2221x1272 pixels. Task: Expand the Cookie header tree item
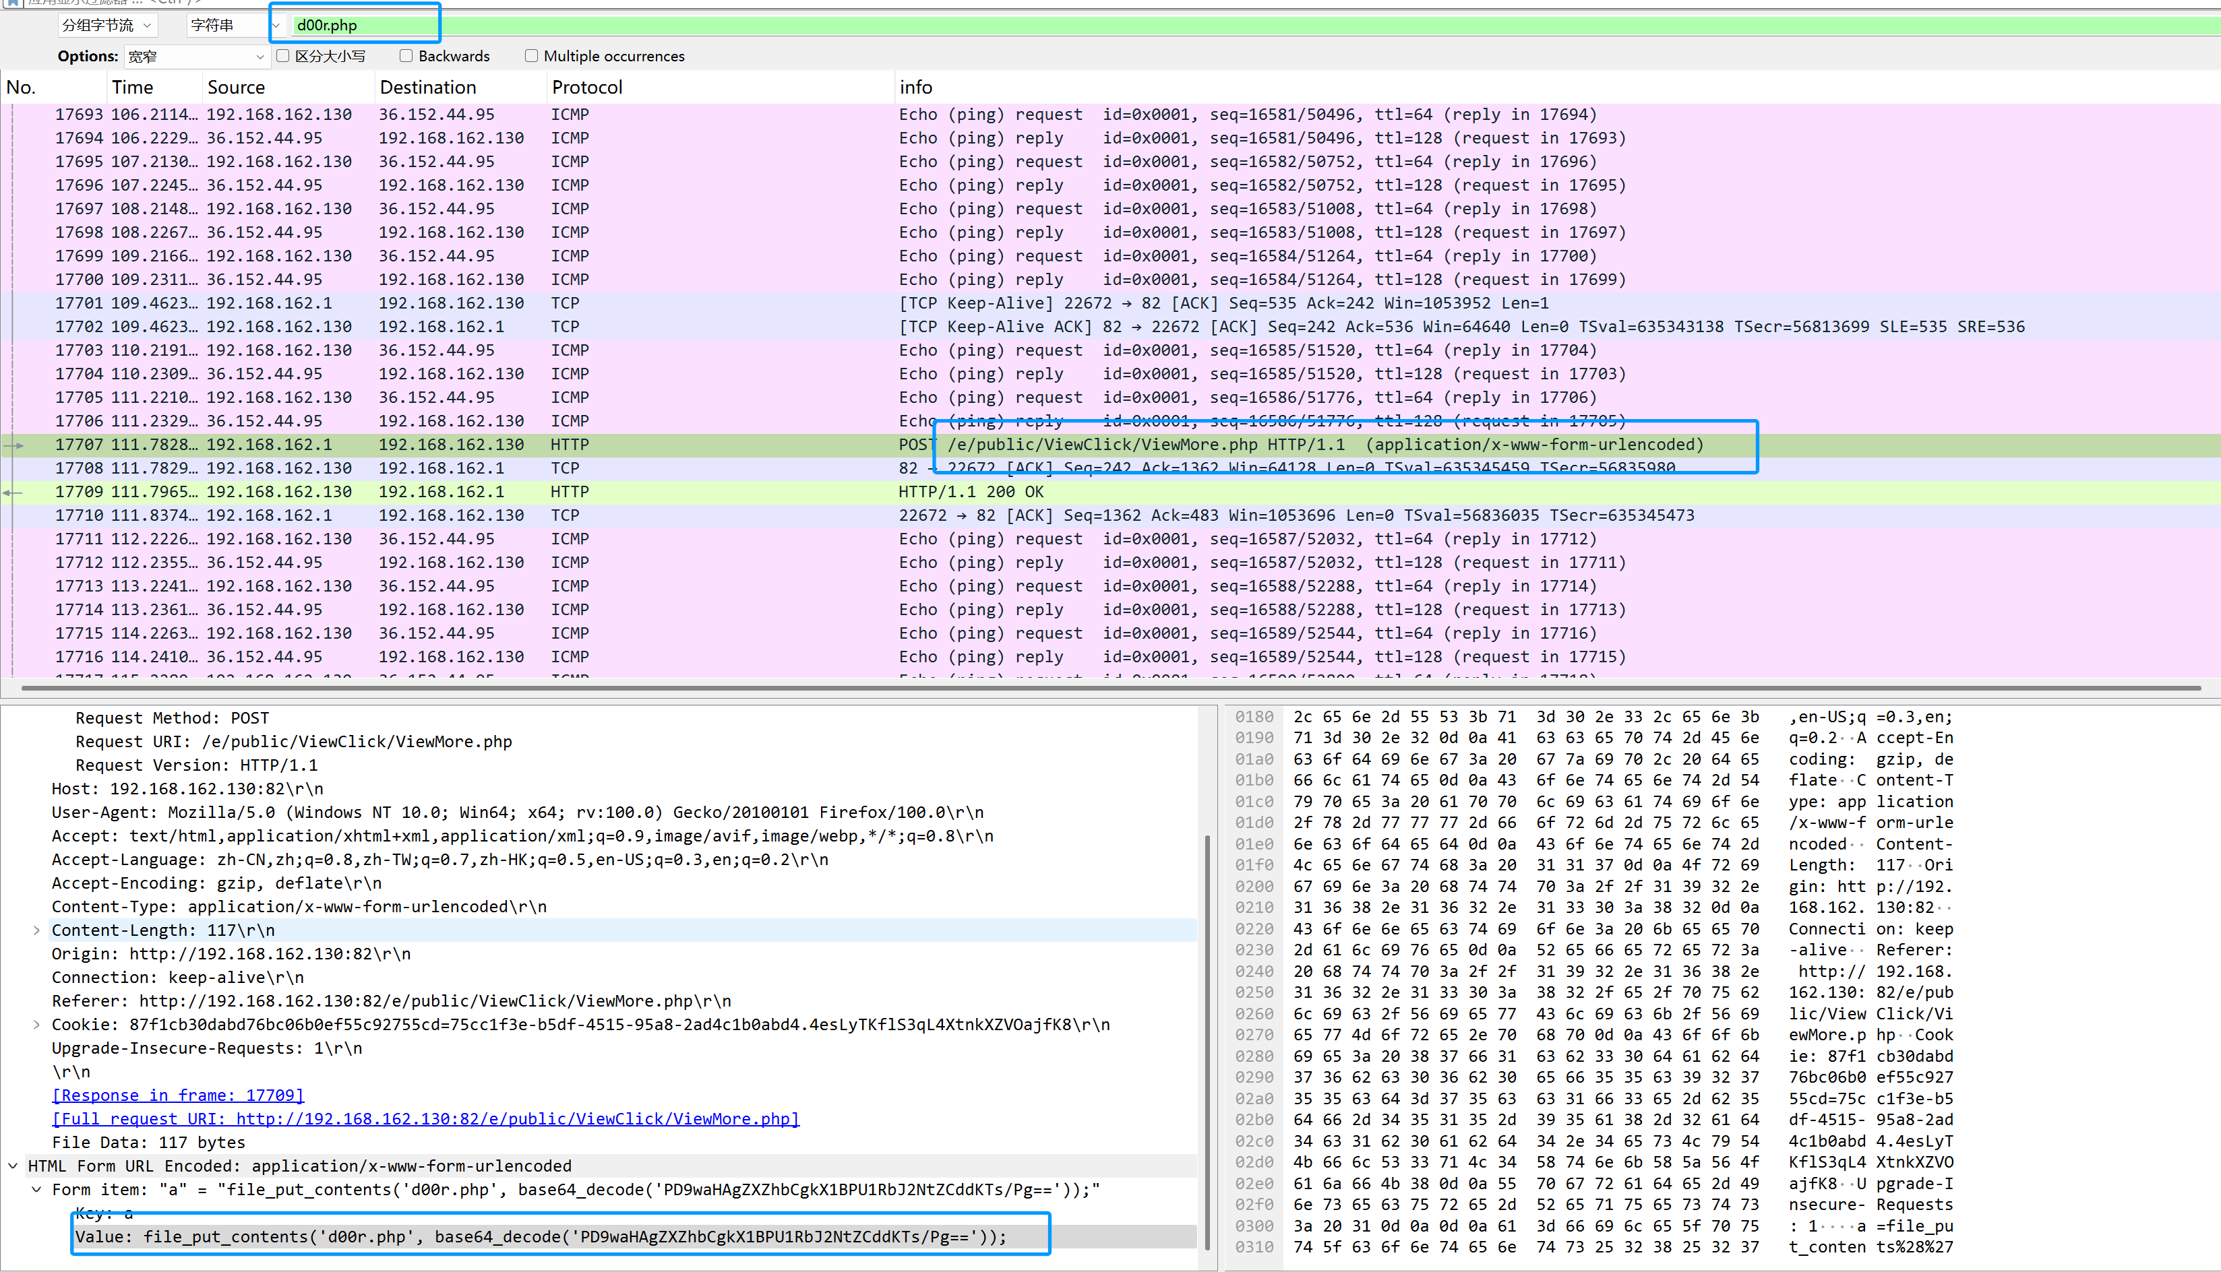36,1025
